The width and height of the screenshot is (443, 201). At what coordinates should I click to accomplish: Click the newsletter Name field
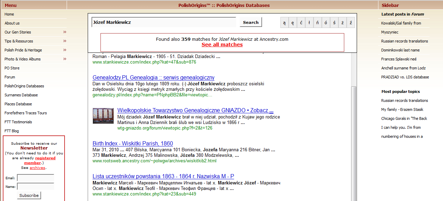tap(36, 186)
